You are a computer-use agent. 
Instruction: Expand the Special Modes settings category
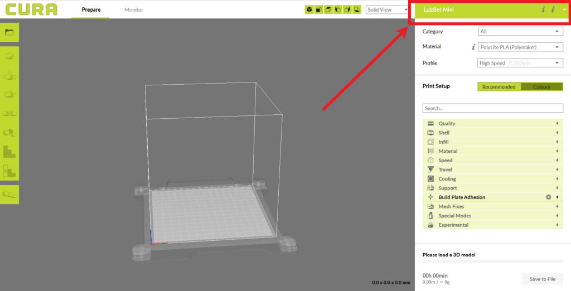(x=493, y=216)
